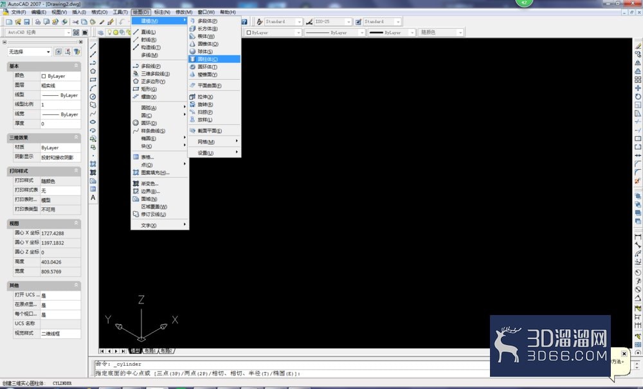Image resolution: width=643 pixels, height=389 pixels.
Task: Click the layer properties manager icon
Action: [x=101, y=32]
